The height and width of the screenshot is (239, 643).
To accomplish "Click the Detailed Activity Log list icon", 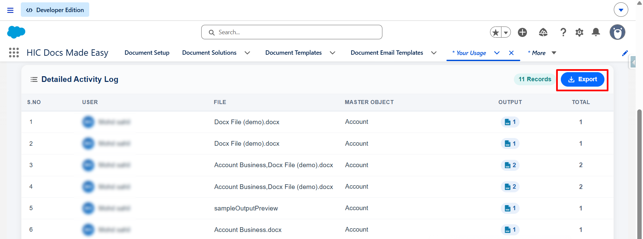I will (x=34, y=80).
